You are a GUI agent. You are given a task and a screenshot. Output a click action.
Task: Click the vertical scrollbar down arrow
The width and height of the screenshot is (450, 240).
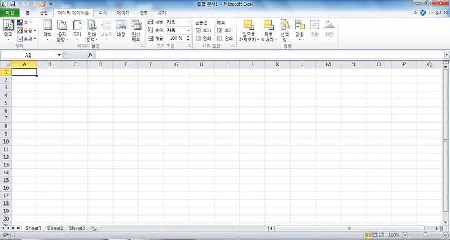(446, 222)
